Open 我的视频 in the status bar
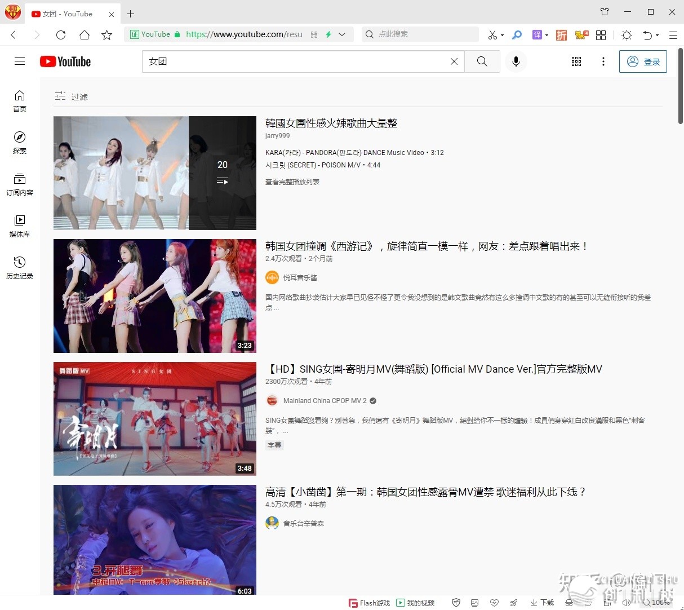 point(415,603)
